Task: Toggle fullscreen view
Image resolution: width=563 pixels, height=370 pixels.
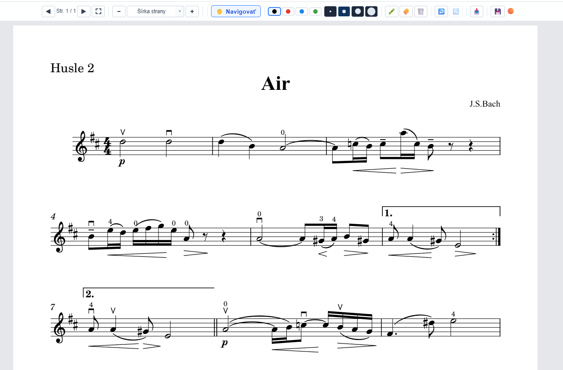Action: 98,11
